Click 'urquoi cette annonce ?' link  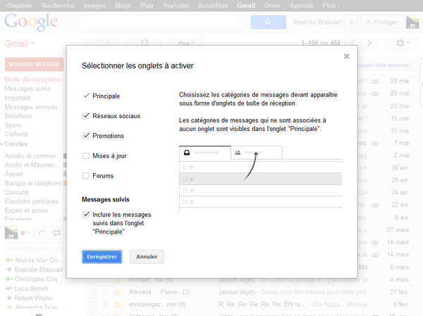pyautogui.click(x=385, y=65)
